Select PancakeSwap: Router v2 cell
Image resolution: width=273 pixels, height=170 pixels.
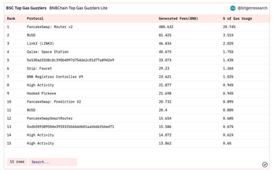click(50, 27)
